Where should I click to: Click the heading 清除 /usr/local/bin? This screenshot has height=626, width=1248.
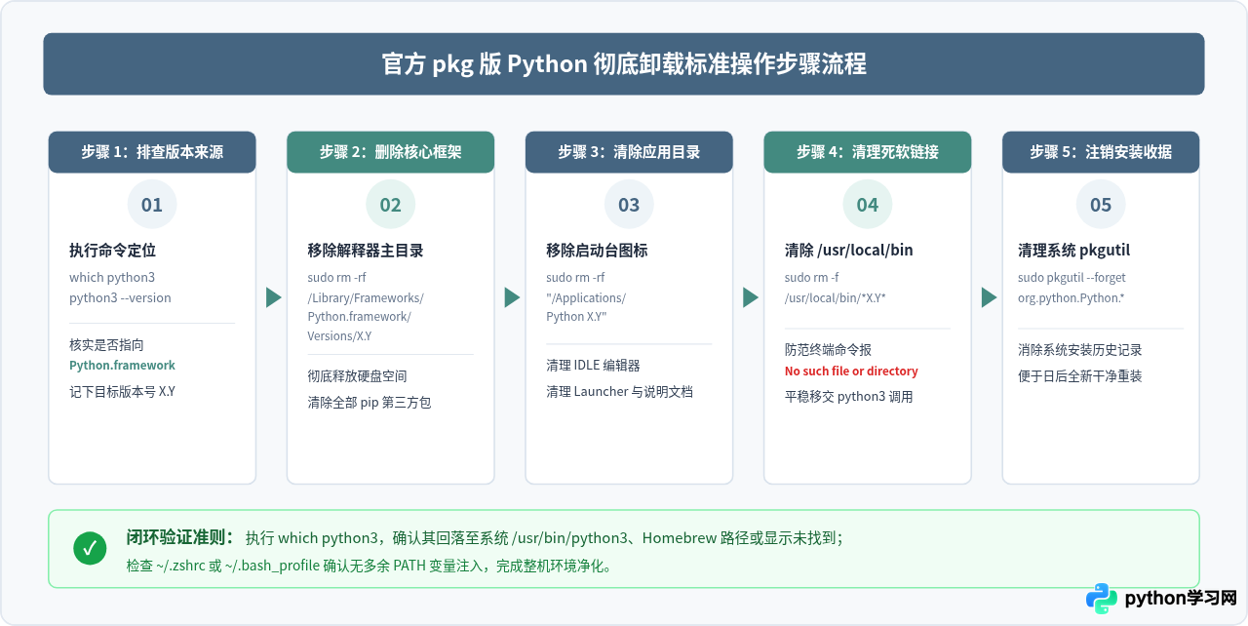pyautogui.click(x=849, y=251)
